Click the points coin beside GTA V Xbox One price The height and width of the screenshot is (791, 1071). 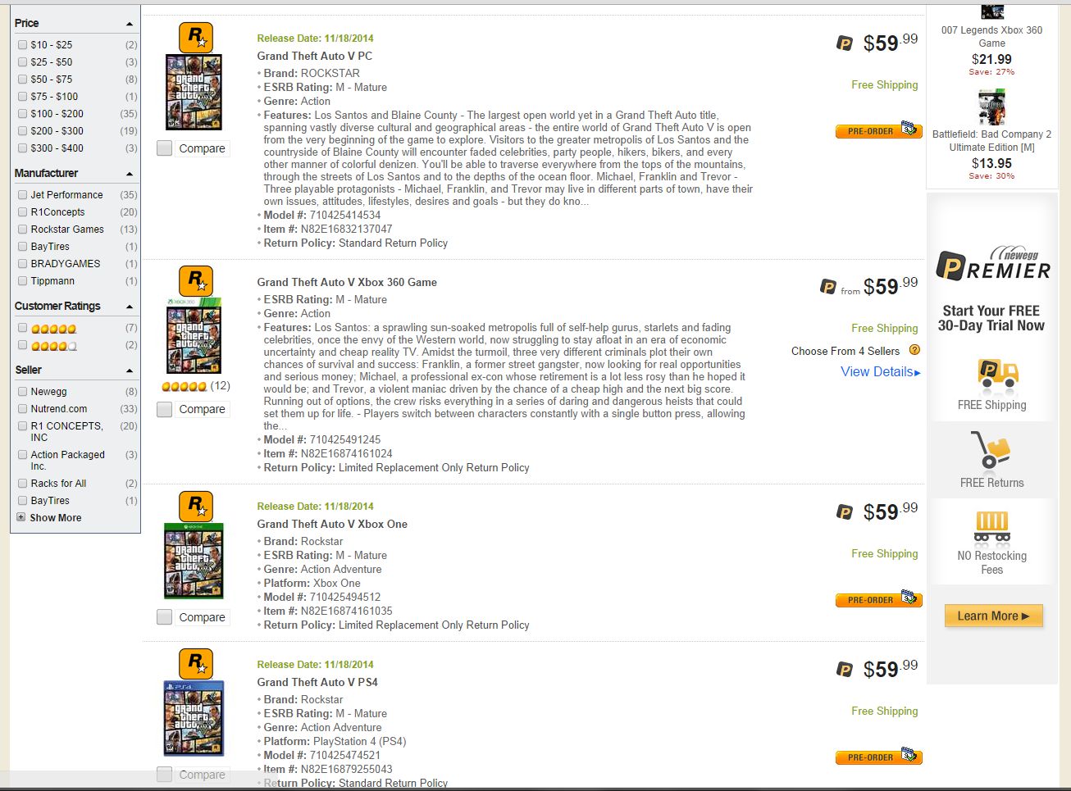pyautogui.click(x=846, y=511)
